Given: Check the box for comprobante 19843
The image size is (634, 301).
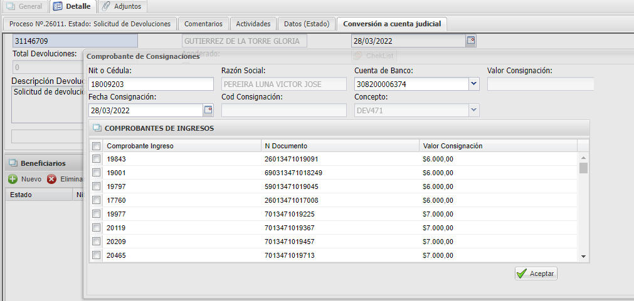Looking at the screenshot, I should tap(97, 159).
